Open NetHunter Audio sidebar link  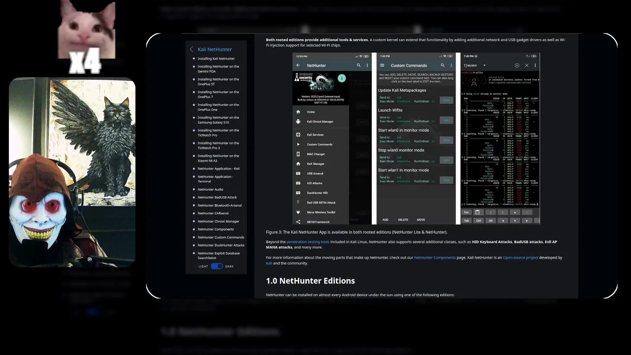[x=210, y=189]
